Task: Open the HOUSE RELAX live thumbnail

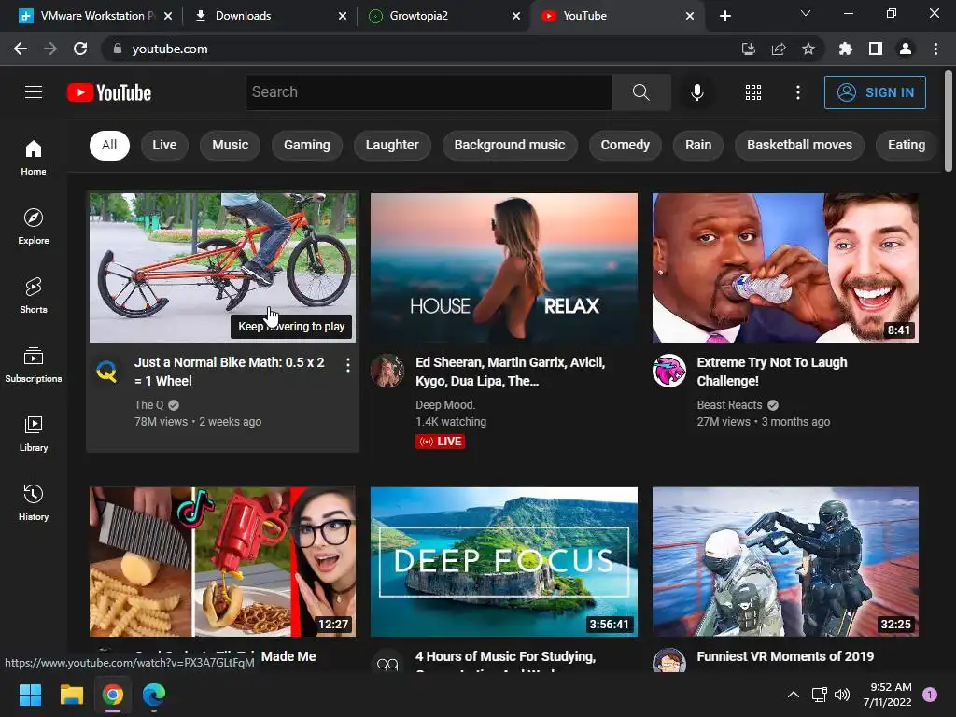Action: click(x=504, y=268)
